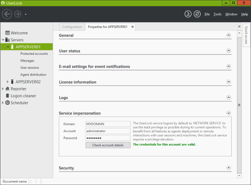Click the back navigation arrow
This screenshot has height=185, width=251.
click(7, 14)
